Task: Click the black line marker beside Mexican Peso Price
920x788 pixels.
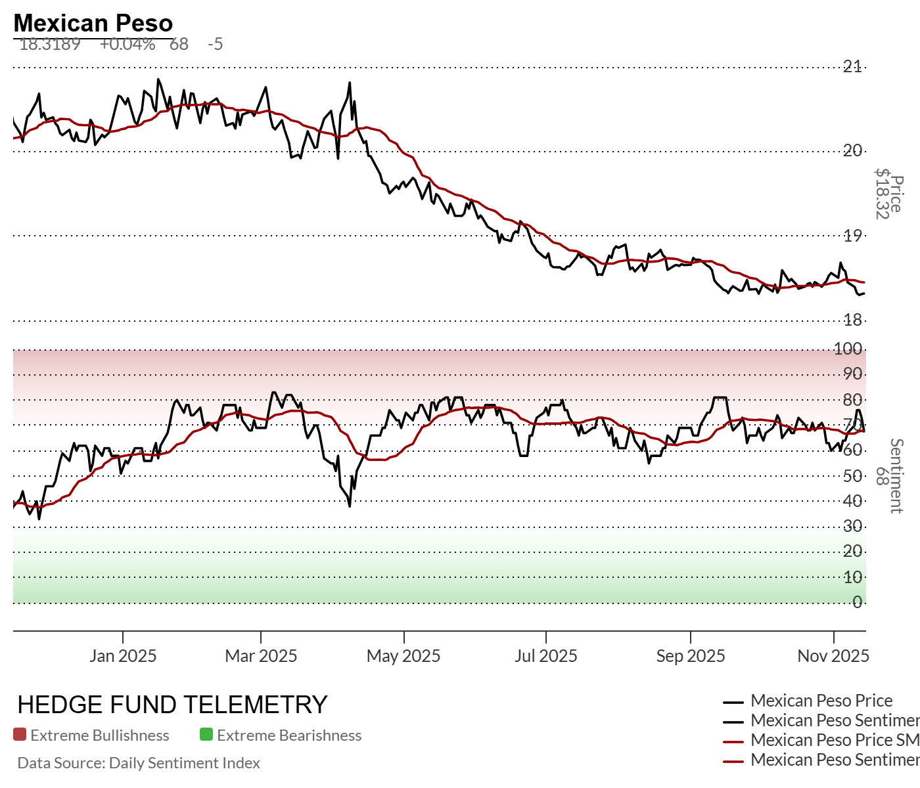Action: [x=733, y=702]
